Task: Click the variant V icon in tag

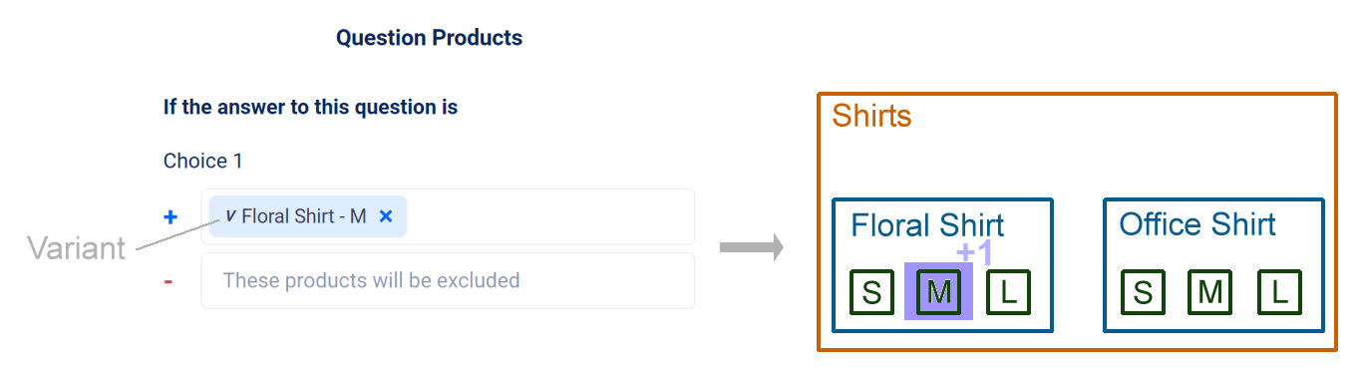Action: click(x=230, y=215)
